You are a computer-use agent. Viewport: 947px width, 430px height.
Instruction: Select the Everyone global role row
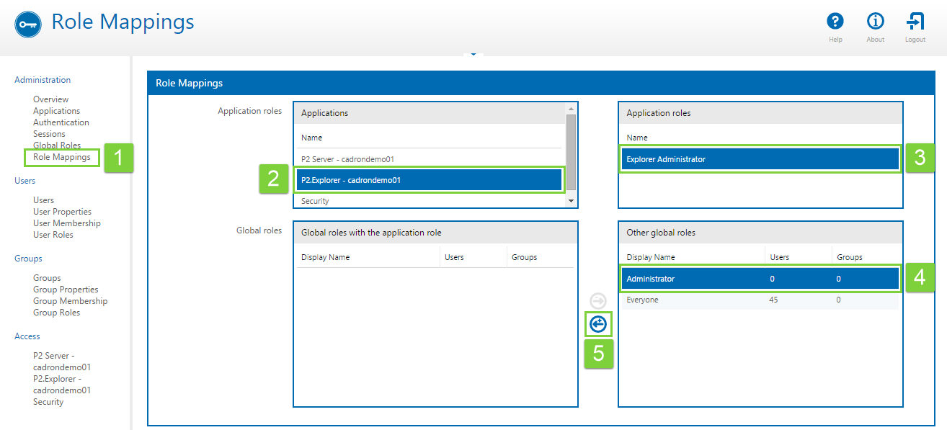pyautogui.click(x=760, y=300)
